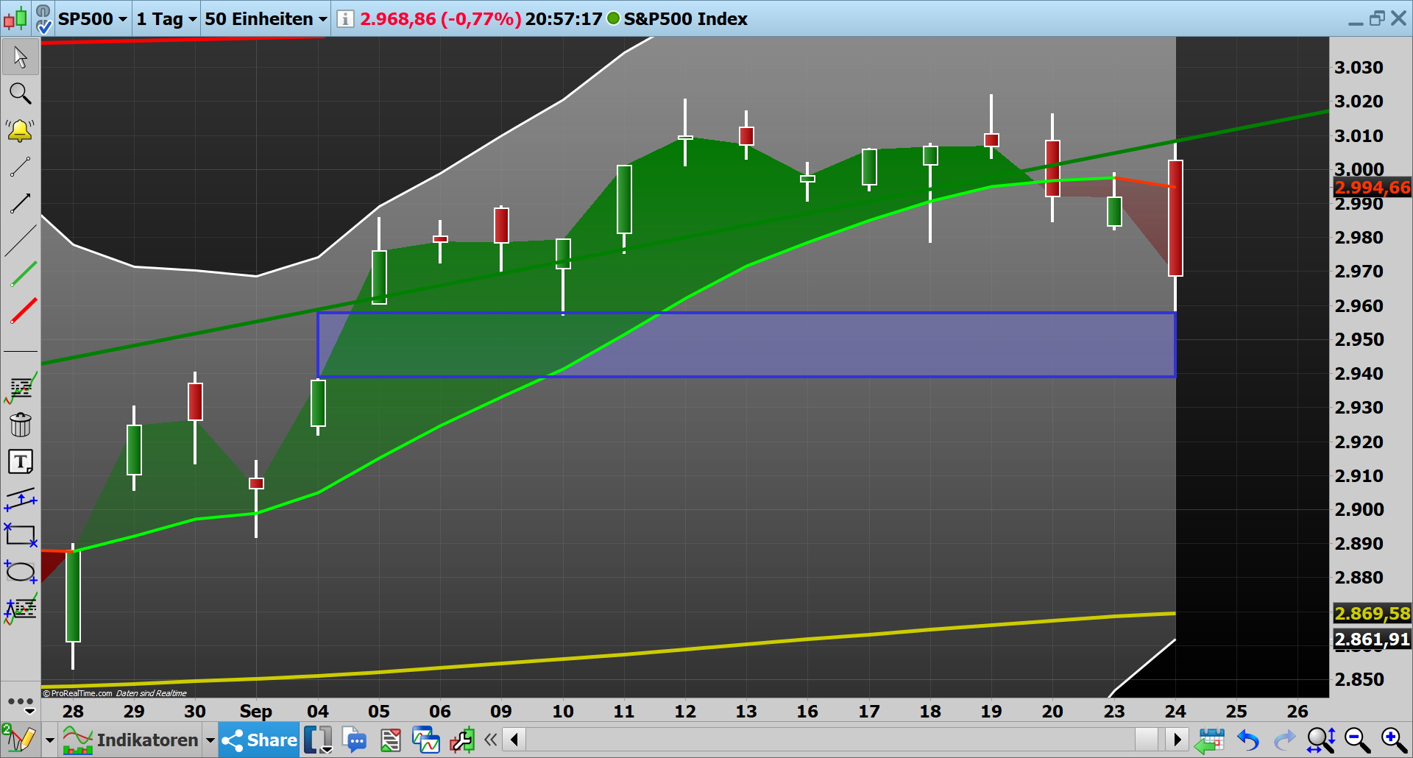This screenshot has width=1413, height=758.
Task: Open the Indikatoren panel
Action: (x=131, y=740)
